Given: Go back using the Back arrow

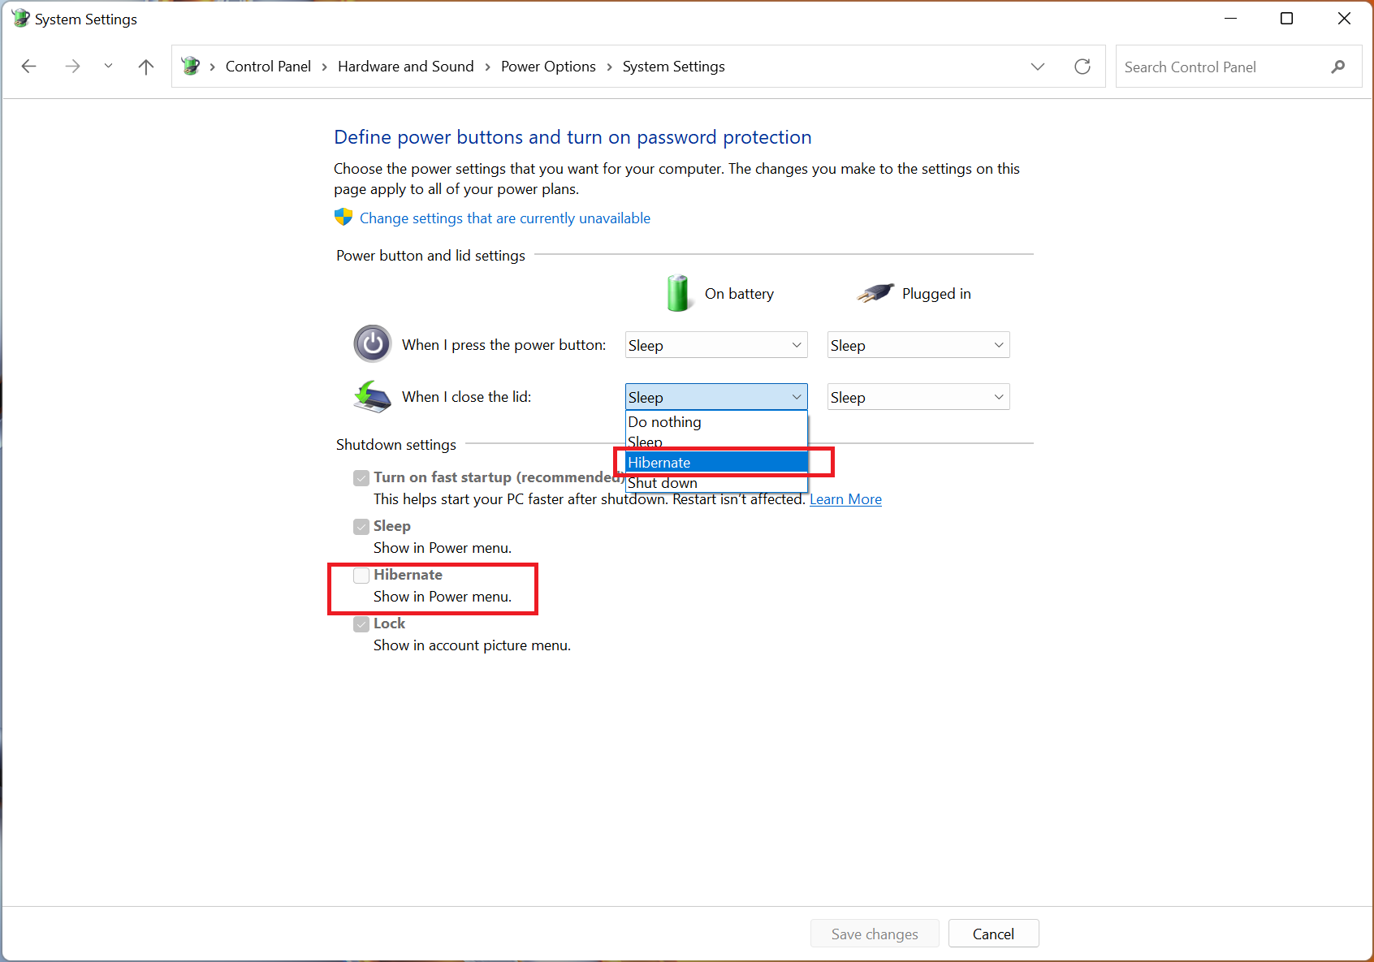Looking at the screenshot, I should [29, 67].
